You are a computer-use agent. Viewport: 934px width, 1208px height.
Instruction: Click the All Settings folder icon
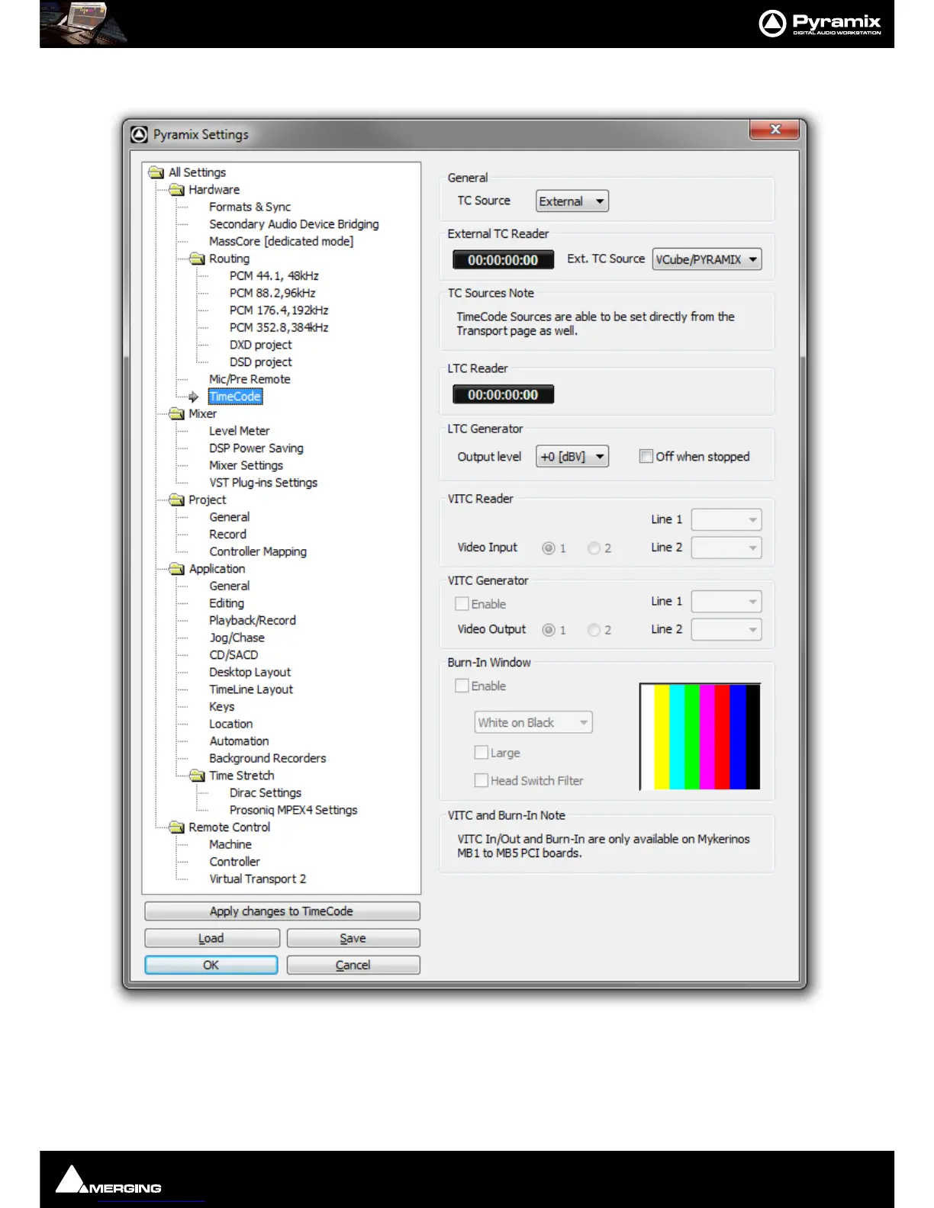156,172
